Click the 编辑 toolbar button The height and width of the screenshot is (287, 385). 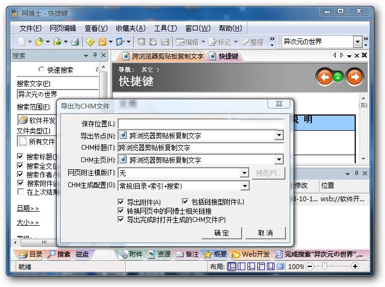187,42
